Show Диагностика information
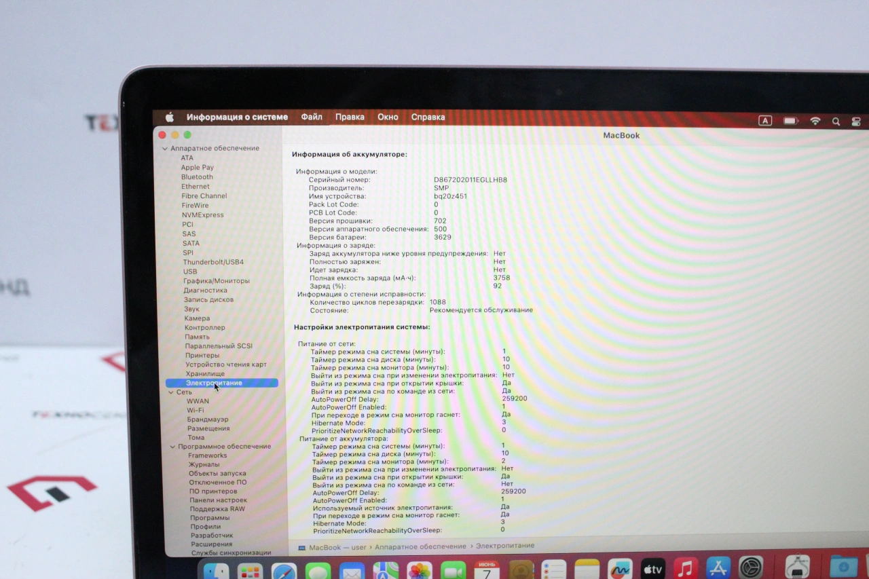Screen dimensions: 869x579 [205, 291]
